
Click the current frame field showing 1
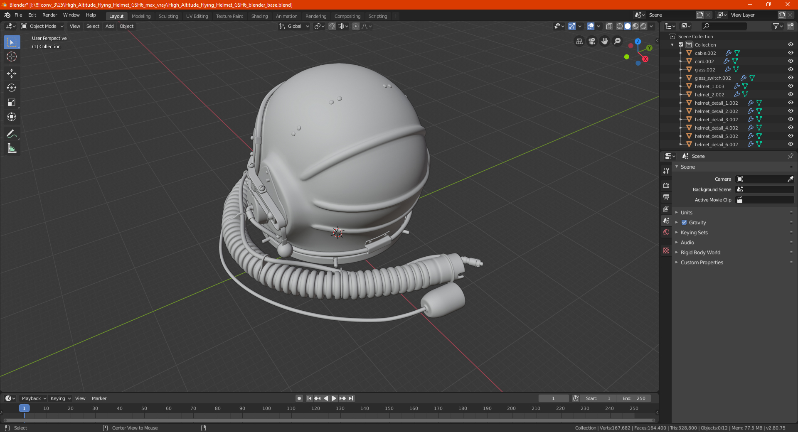(x=553, y=398)
